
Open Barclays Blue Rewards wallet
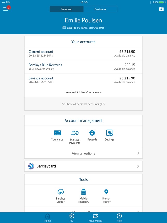(x=83, y=67)
